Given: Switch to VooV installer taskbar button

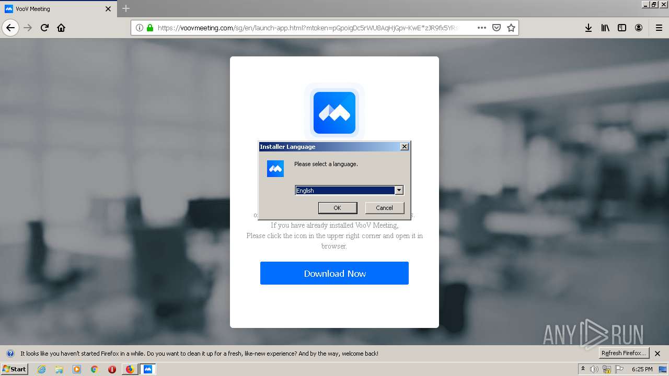Looking at the screenshot, I should (x=148, y=369).
